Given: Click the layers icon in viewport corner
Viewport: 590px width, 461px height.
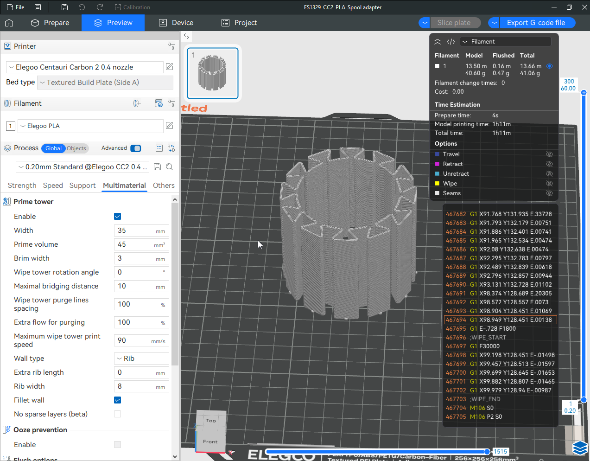Looking at the screenshot, I should coord(580,448).
